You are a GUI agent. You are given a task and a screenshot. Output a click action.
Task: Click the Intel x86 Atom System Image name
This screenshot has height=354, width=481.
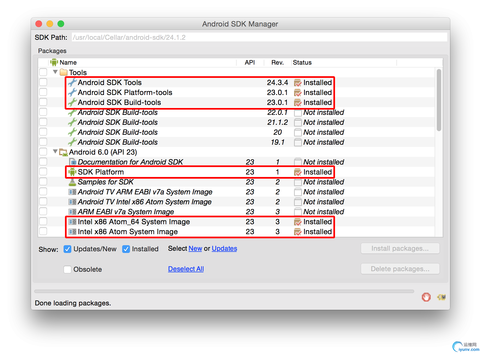pyautogui.click(x=128, y=232)
